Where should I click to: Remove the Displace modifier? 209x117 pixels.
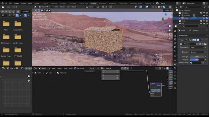click(203, 40)
